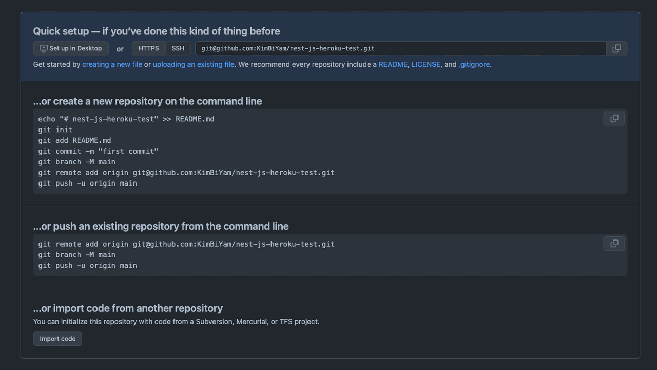The image size is (657, 370).
Task: Add a README via the README link
Action: 393,64
